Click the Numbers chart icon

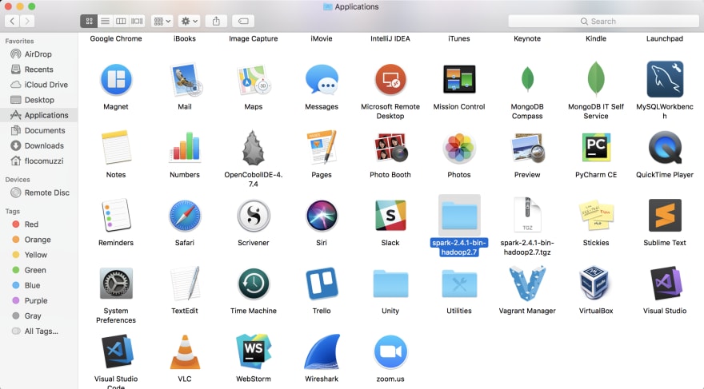click(x=185, y=147)
